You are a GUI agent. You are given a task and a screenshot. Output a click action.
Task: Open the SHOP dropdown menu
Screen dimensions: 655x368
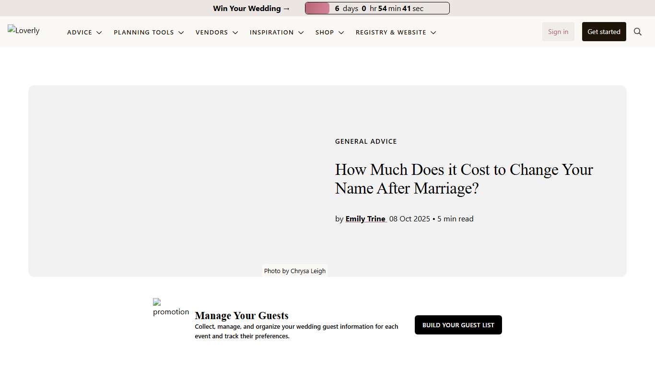341,33
